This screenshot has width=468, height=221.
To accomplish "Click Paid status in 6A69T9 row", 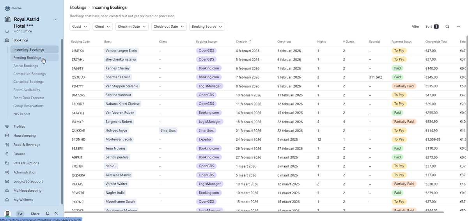I will coord(397,68).
